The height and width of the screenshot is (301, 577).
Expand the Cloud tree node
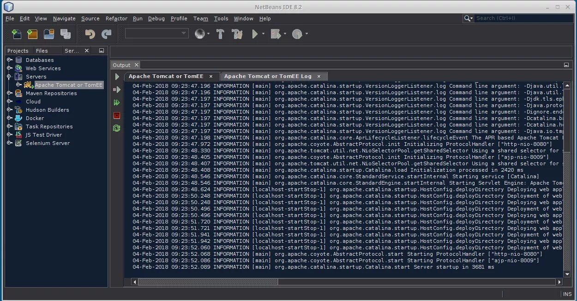9,102
